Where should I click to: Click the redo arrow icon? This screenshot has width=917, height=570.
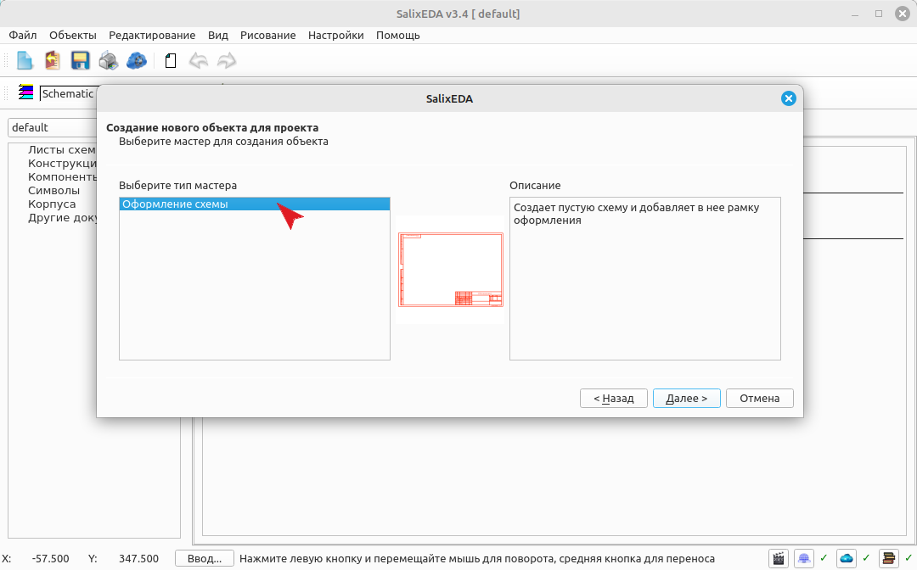(x=227, y=61)
